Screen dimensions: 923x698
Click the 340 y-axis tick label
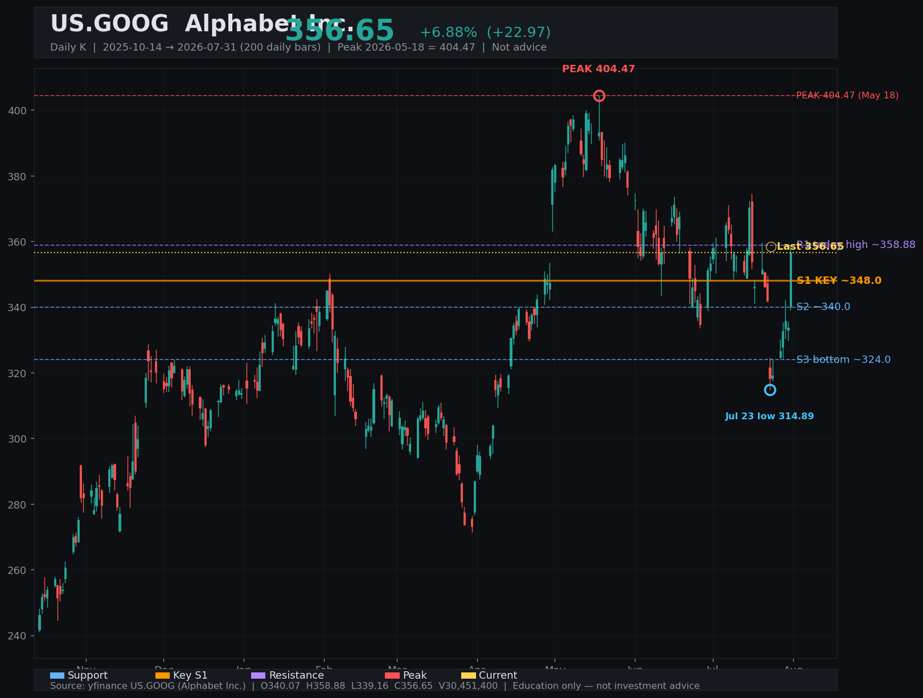18,307
